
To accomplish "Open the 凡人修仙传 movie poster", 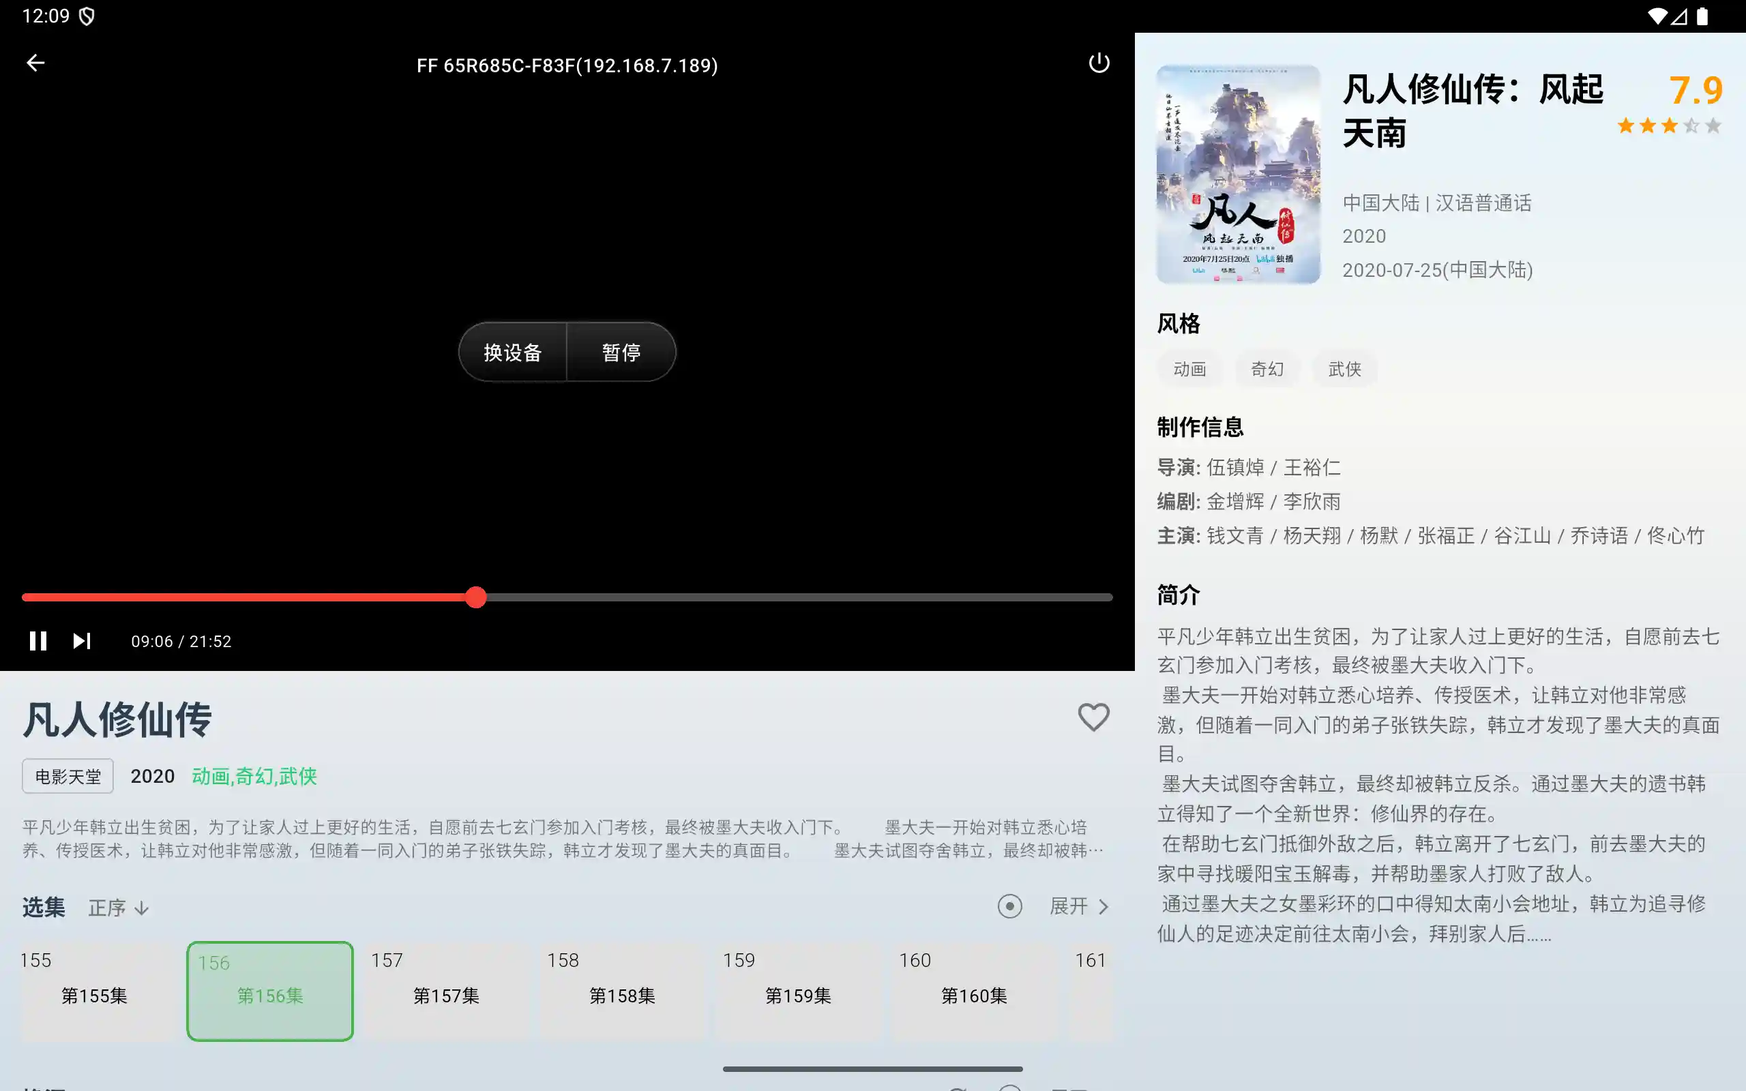I will coord(1238,175).
